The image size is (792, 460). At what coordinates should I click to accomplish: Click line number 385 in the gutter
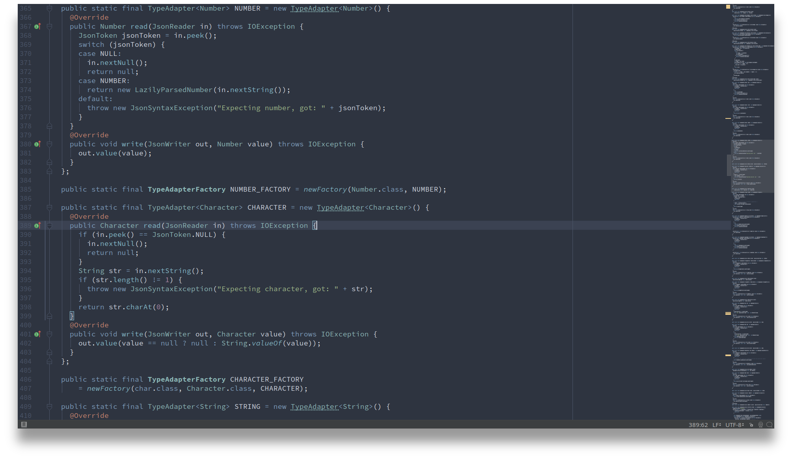coord(26,189)
